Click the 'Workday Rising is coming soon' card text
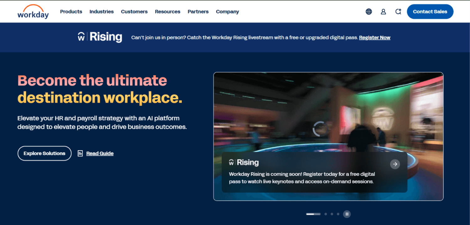 click(x=302, y=178)
